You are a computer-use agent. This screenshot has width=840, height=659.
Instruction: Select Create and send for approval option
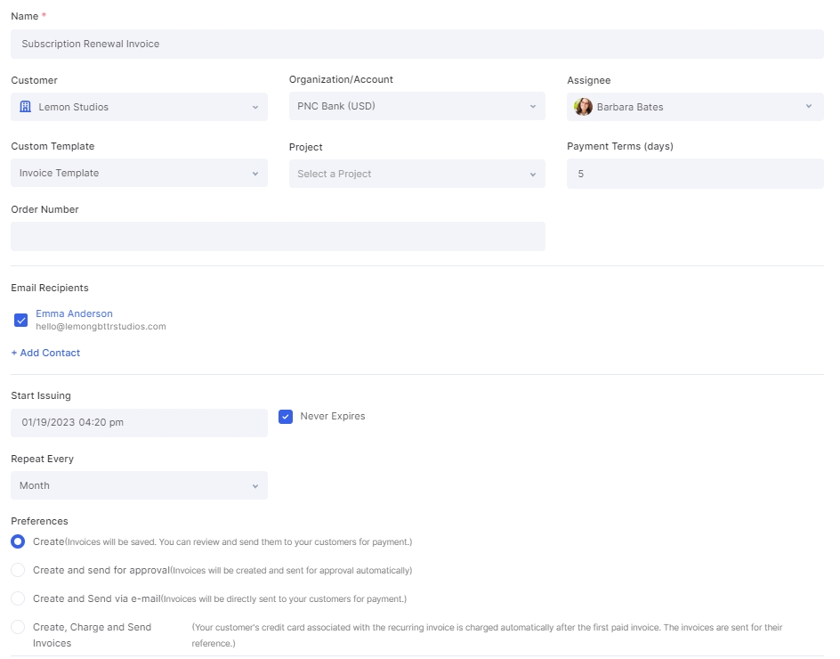pyautogui.click(x=18, y=570)
